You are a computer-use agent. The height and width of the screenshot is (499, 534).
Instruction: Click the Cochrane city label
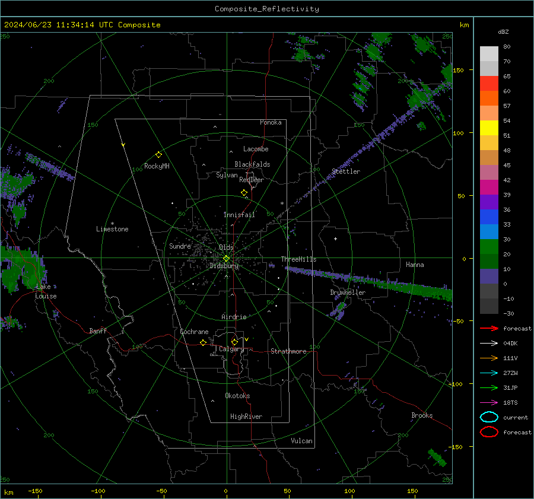(x=194, y=332)
